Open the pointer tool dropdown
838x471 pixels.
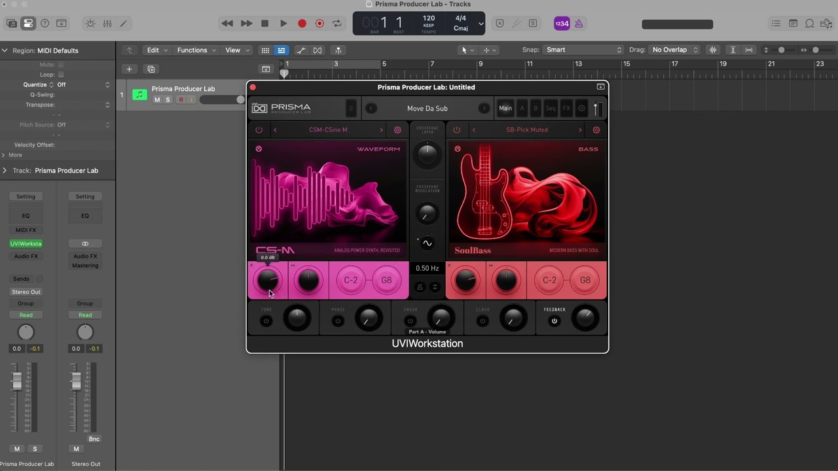click(x=467, y=50)
